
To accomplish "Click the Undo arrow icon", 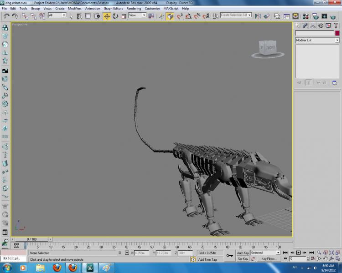I will 6,16.
